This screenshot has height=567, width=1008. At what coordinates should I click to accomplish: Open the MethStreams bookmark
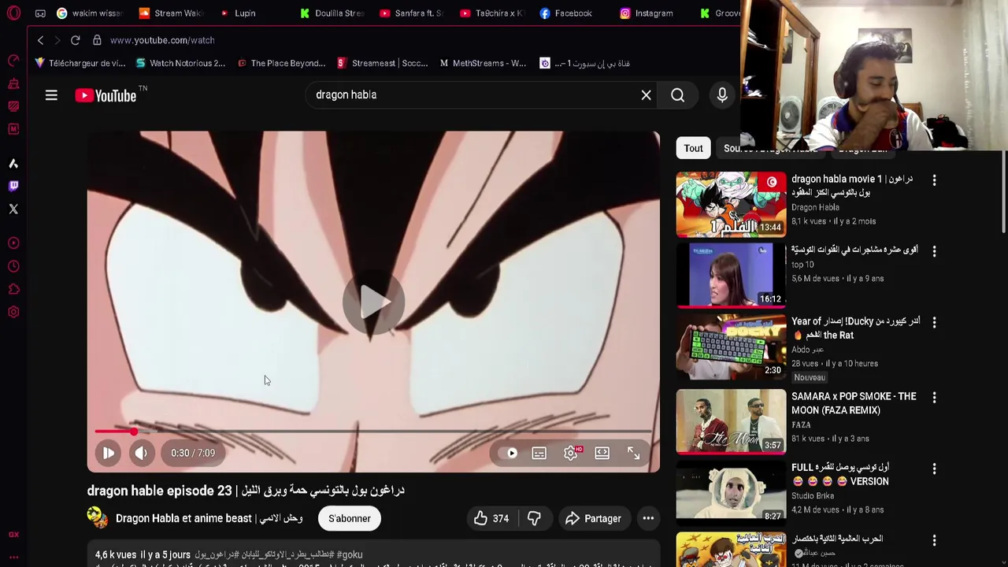pos(483,63)
